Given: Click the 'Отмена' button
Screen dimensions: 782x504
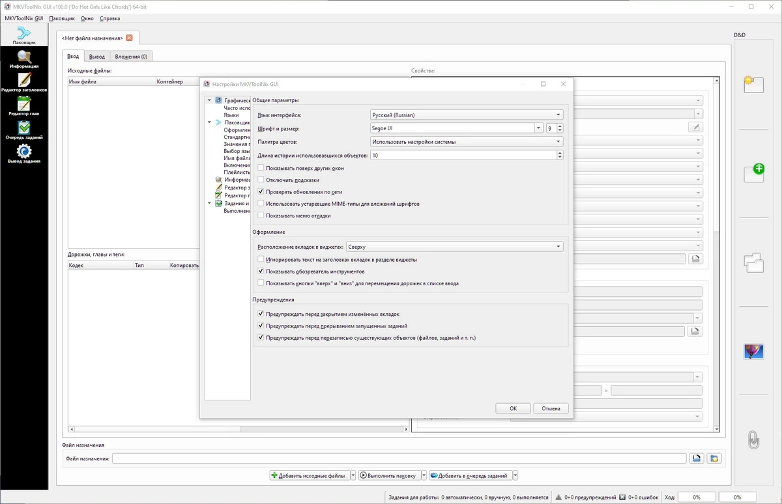Looking at the screenshot, I should pyautogui.click(x=551, y=408).
